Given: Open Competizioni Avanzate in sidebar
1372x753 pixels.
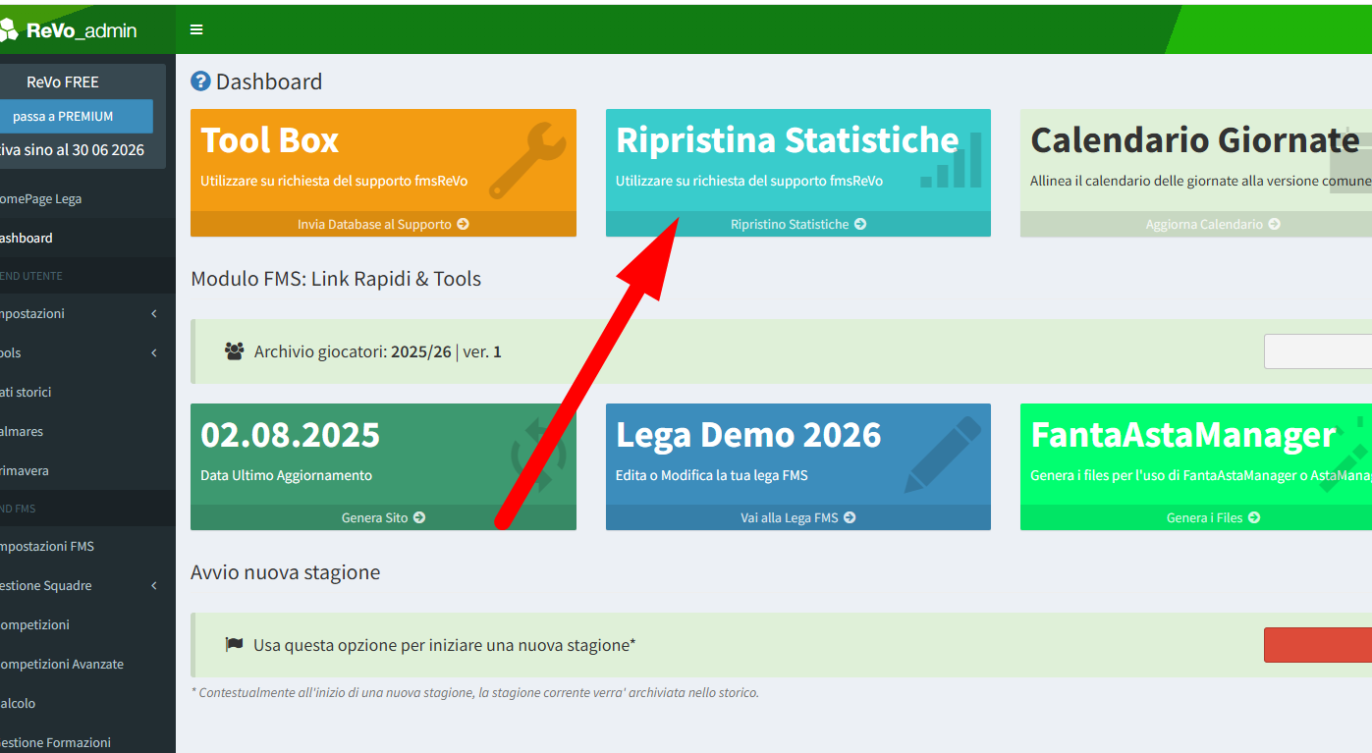Looking at the screenshot, I should click(61, 664).
